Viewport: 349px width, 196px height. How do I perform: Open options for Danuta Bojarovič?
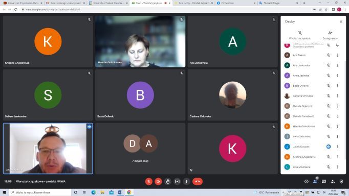[x=337, y=106]
